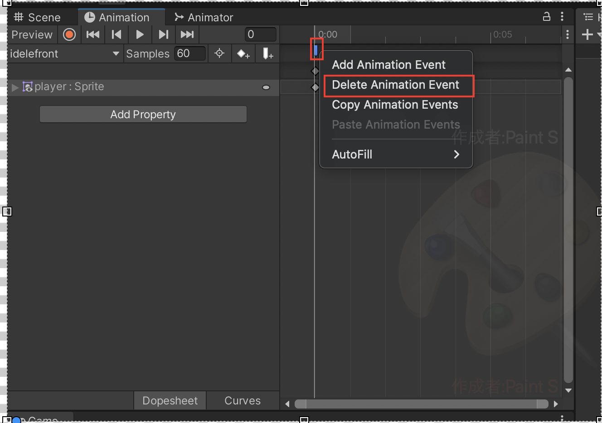The height and width of the screenshot is (423, 602).
Task: Open the player : Sprite property options oval
Action: 266,87
